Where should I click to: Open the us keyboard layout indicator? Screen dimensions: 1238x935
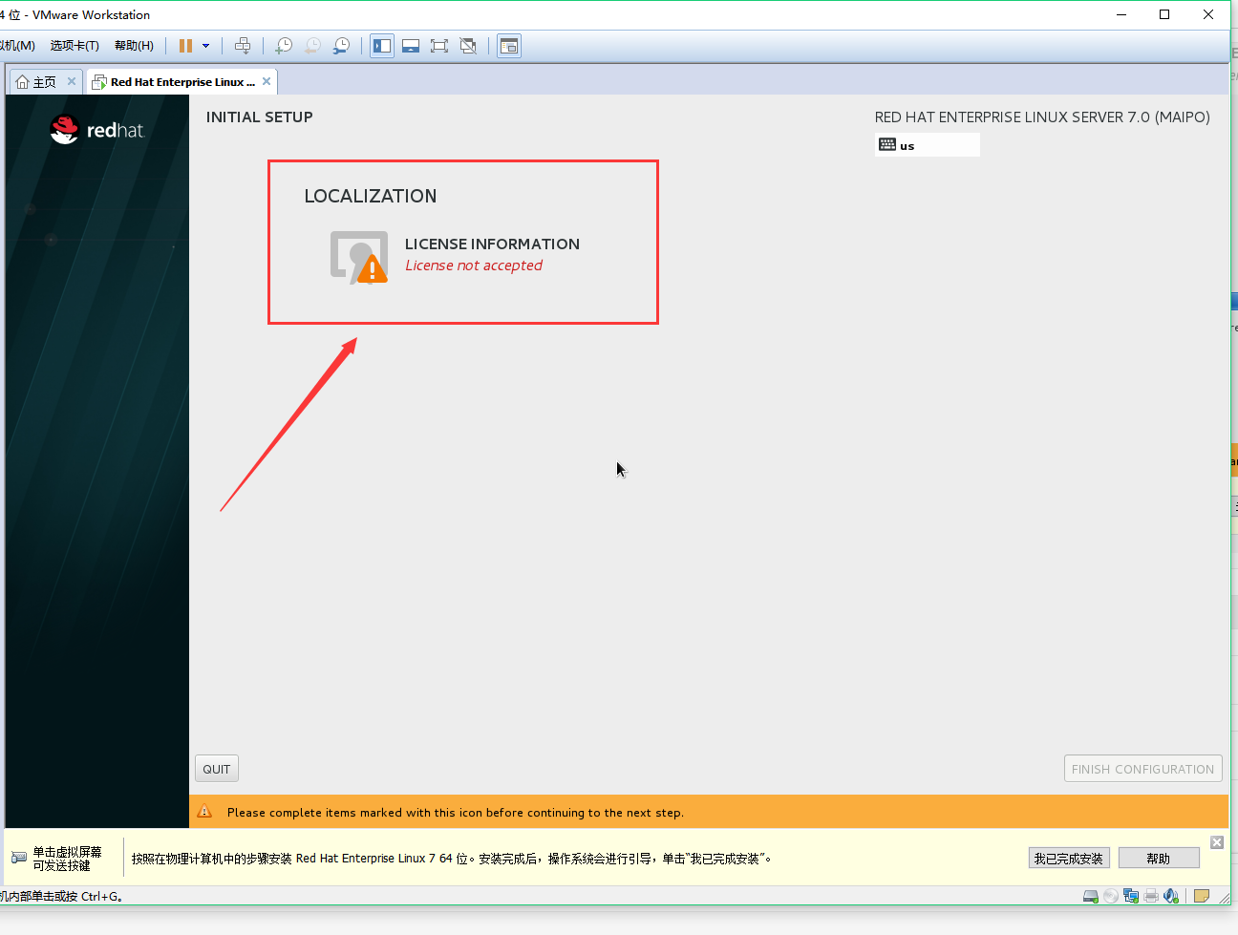pos(928,145)
